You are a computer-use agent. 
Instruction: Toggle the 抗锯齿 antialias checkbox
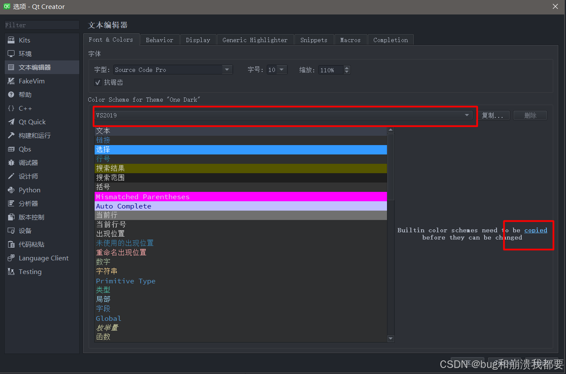98,82
